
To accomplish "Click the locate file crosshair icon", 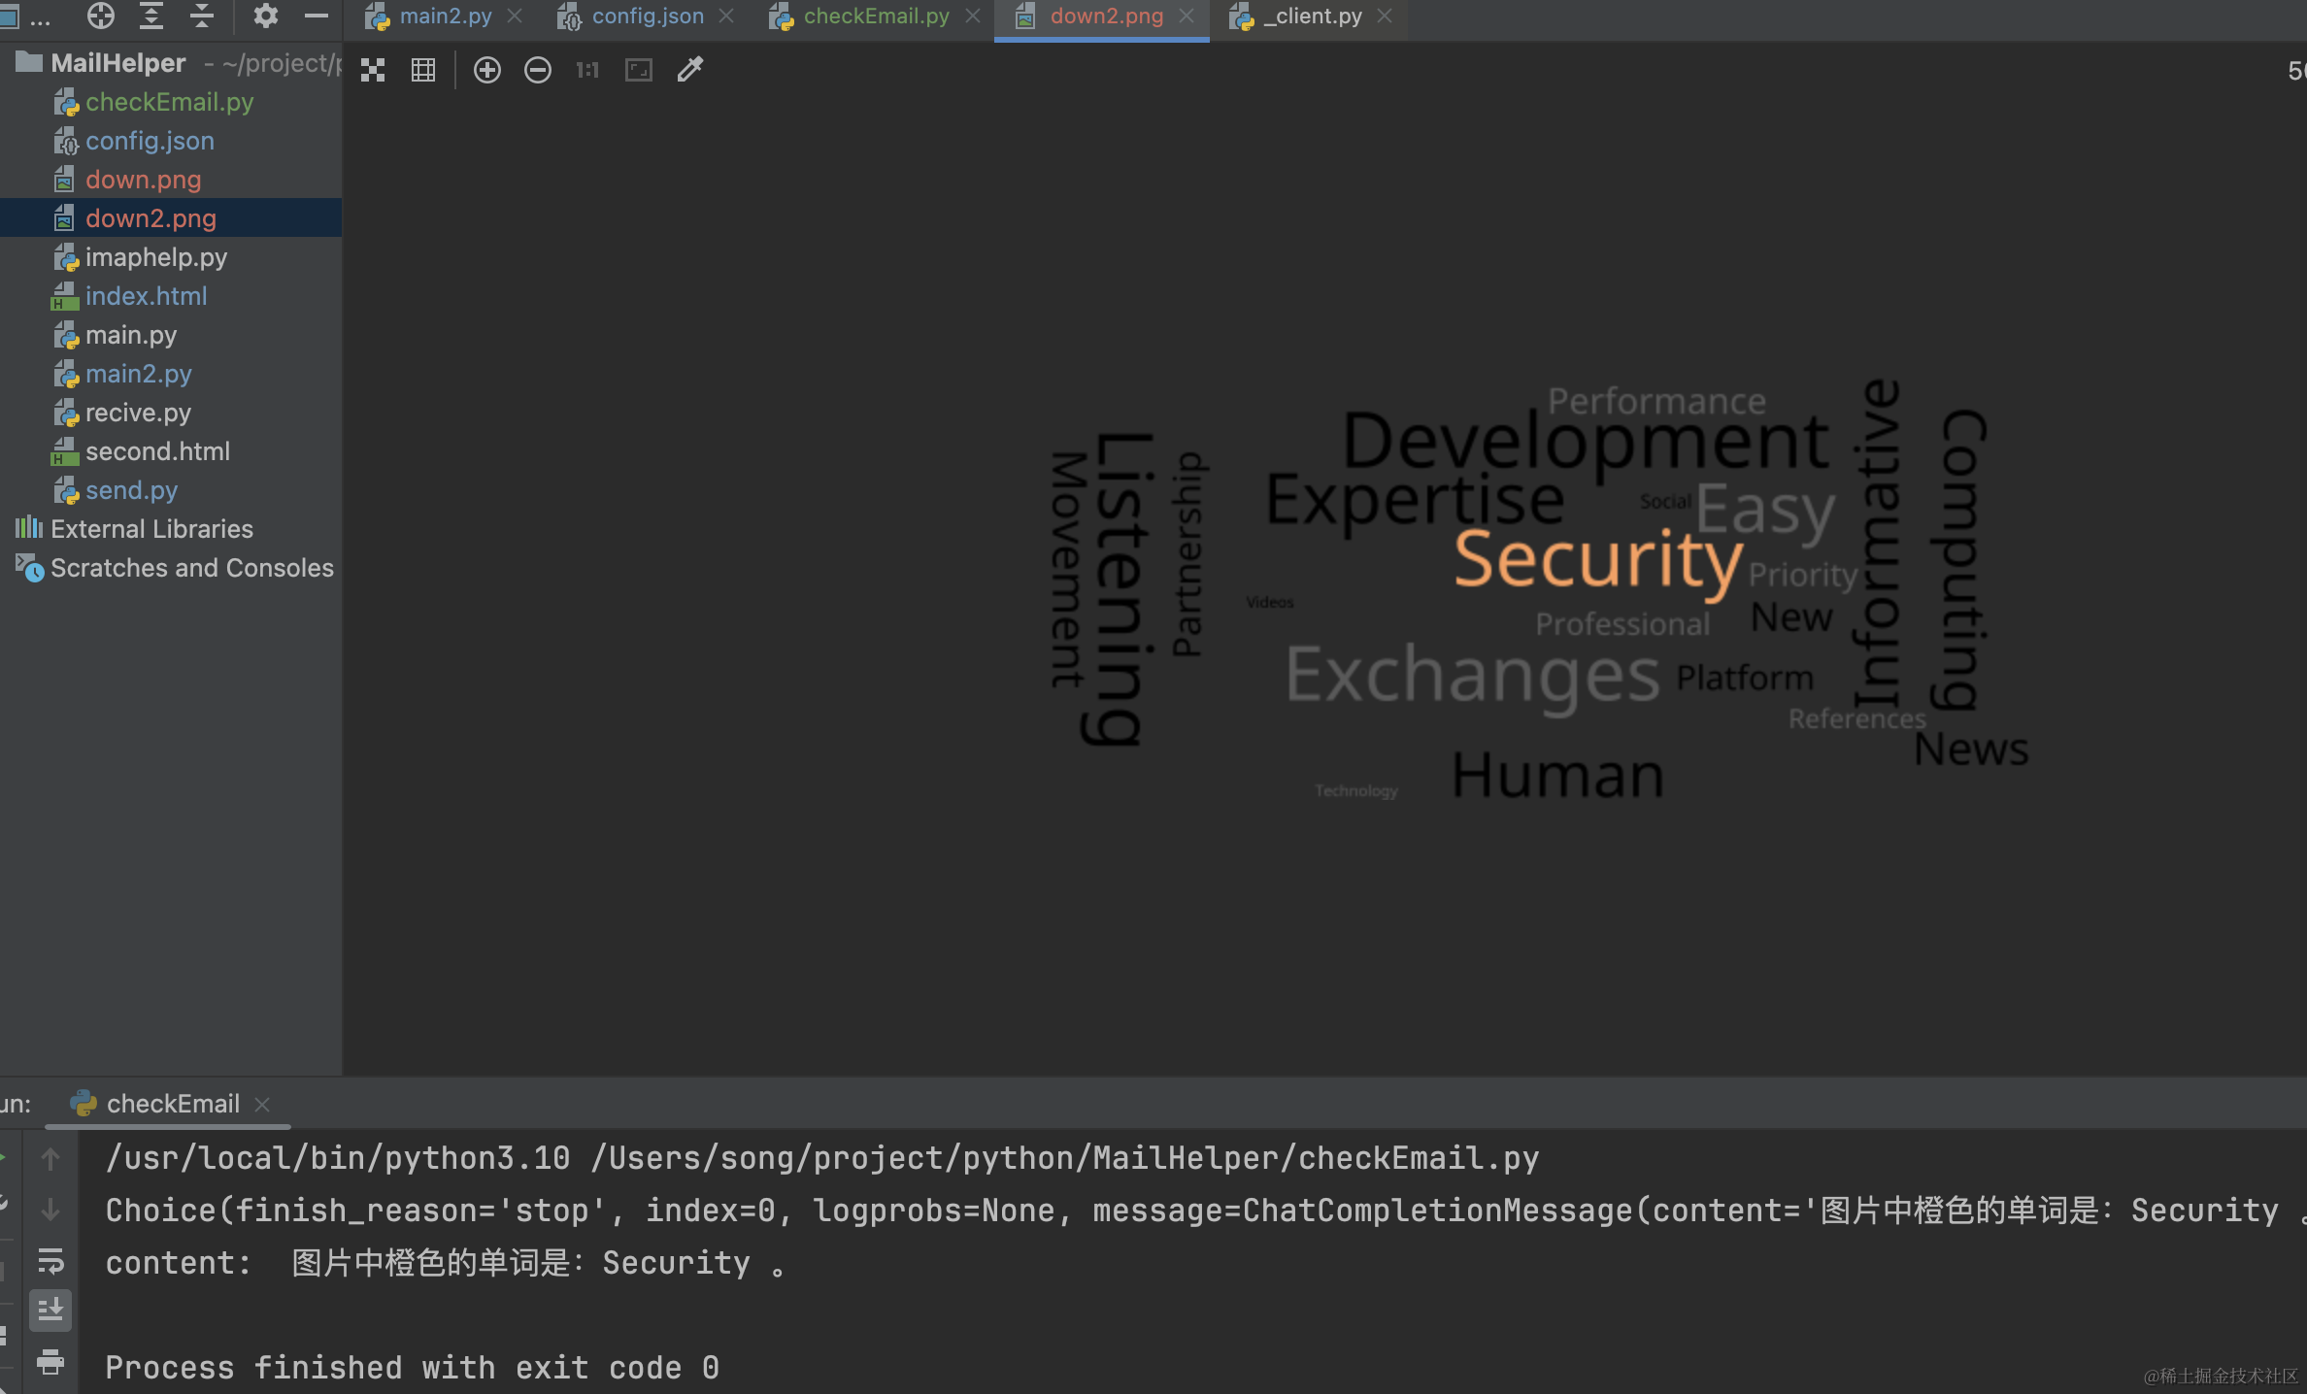I will point(101,16).
